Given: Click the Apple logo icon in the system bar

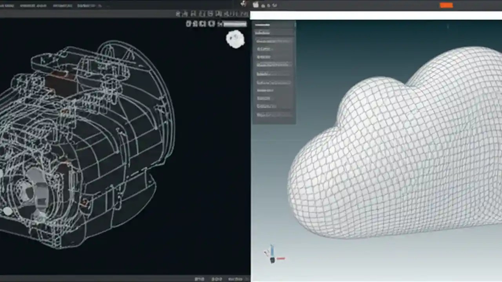Looking at the screenshot, I should click(255, 5).
